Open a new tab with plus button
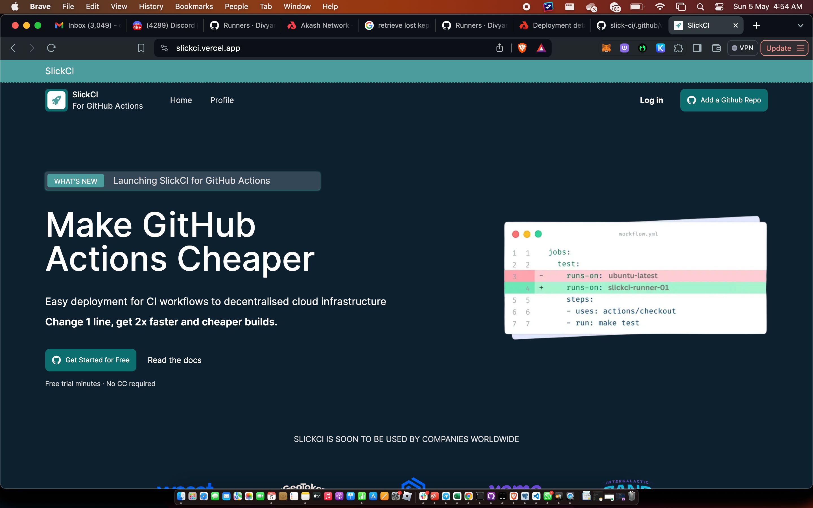Viewport: 813px width, 508px height. tap(757, 25)
